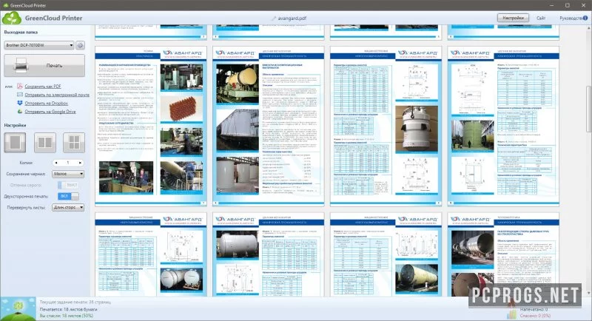This screenshot has height=321, width=592.
Task: Open Отправить по электронной почте link
Action: 57,95
